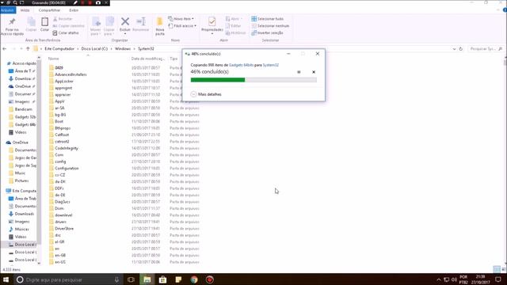Expand Mais detalhes in copy dialog

point(206,94)
